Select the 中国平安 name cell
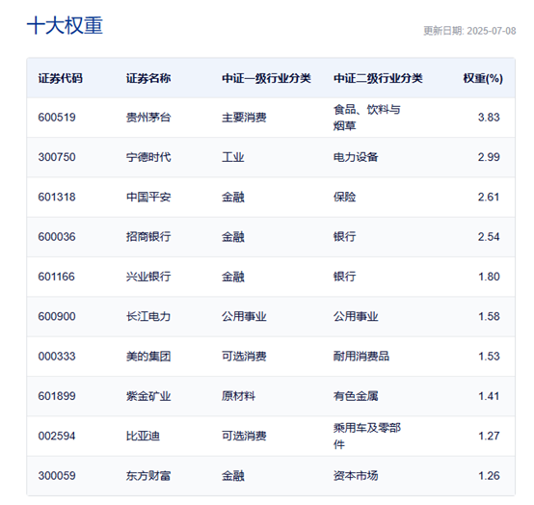 [x=148, y=198]
